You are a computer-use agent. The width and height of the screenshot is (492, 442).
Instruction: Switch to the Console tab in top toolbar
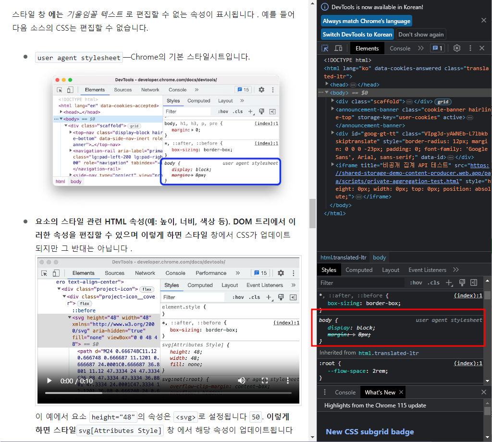[x=400, y=49]
